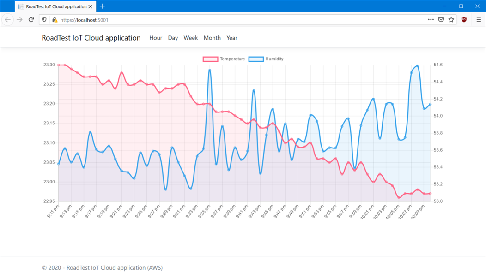Toggle the Humidity dataset in chart legend

(x=266, y=59)
